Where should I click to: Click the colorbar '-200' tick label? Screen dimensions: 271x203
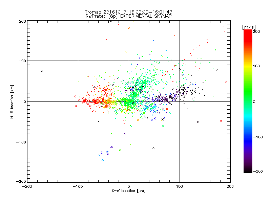pos(258,171)
